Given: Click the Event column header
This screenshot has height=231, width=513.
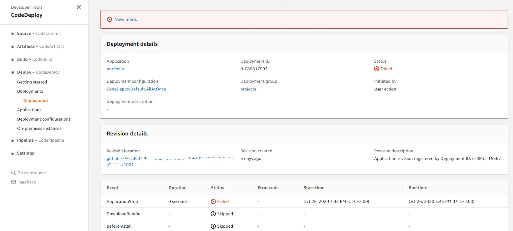Looking at the screenshot, I should coord(113,188).
